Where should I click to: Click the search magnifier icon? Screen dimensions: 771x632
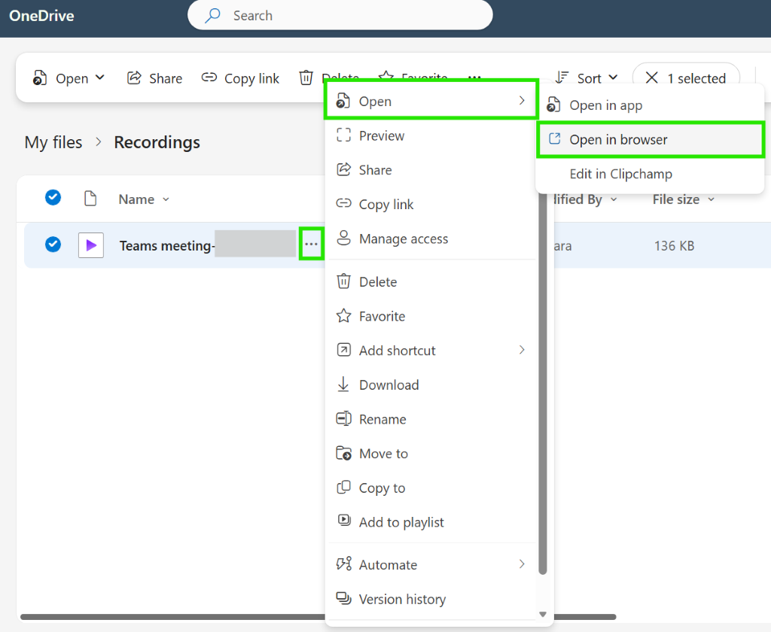[x=212, y=15]
